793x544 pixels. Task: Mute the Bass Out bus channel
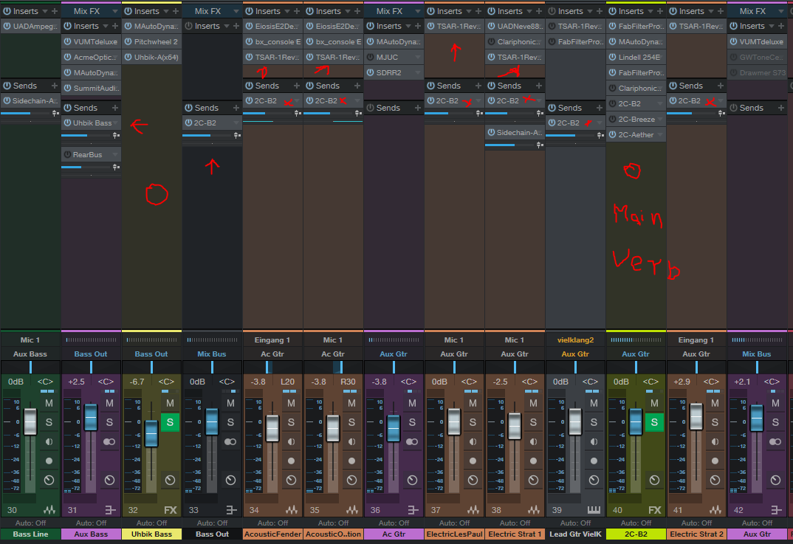click(x=230, y=403)
